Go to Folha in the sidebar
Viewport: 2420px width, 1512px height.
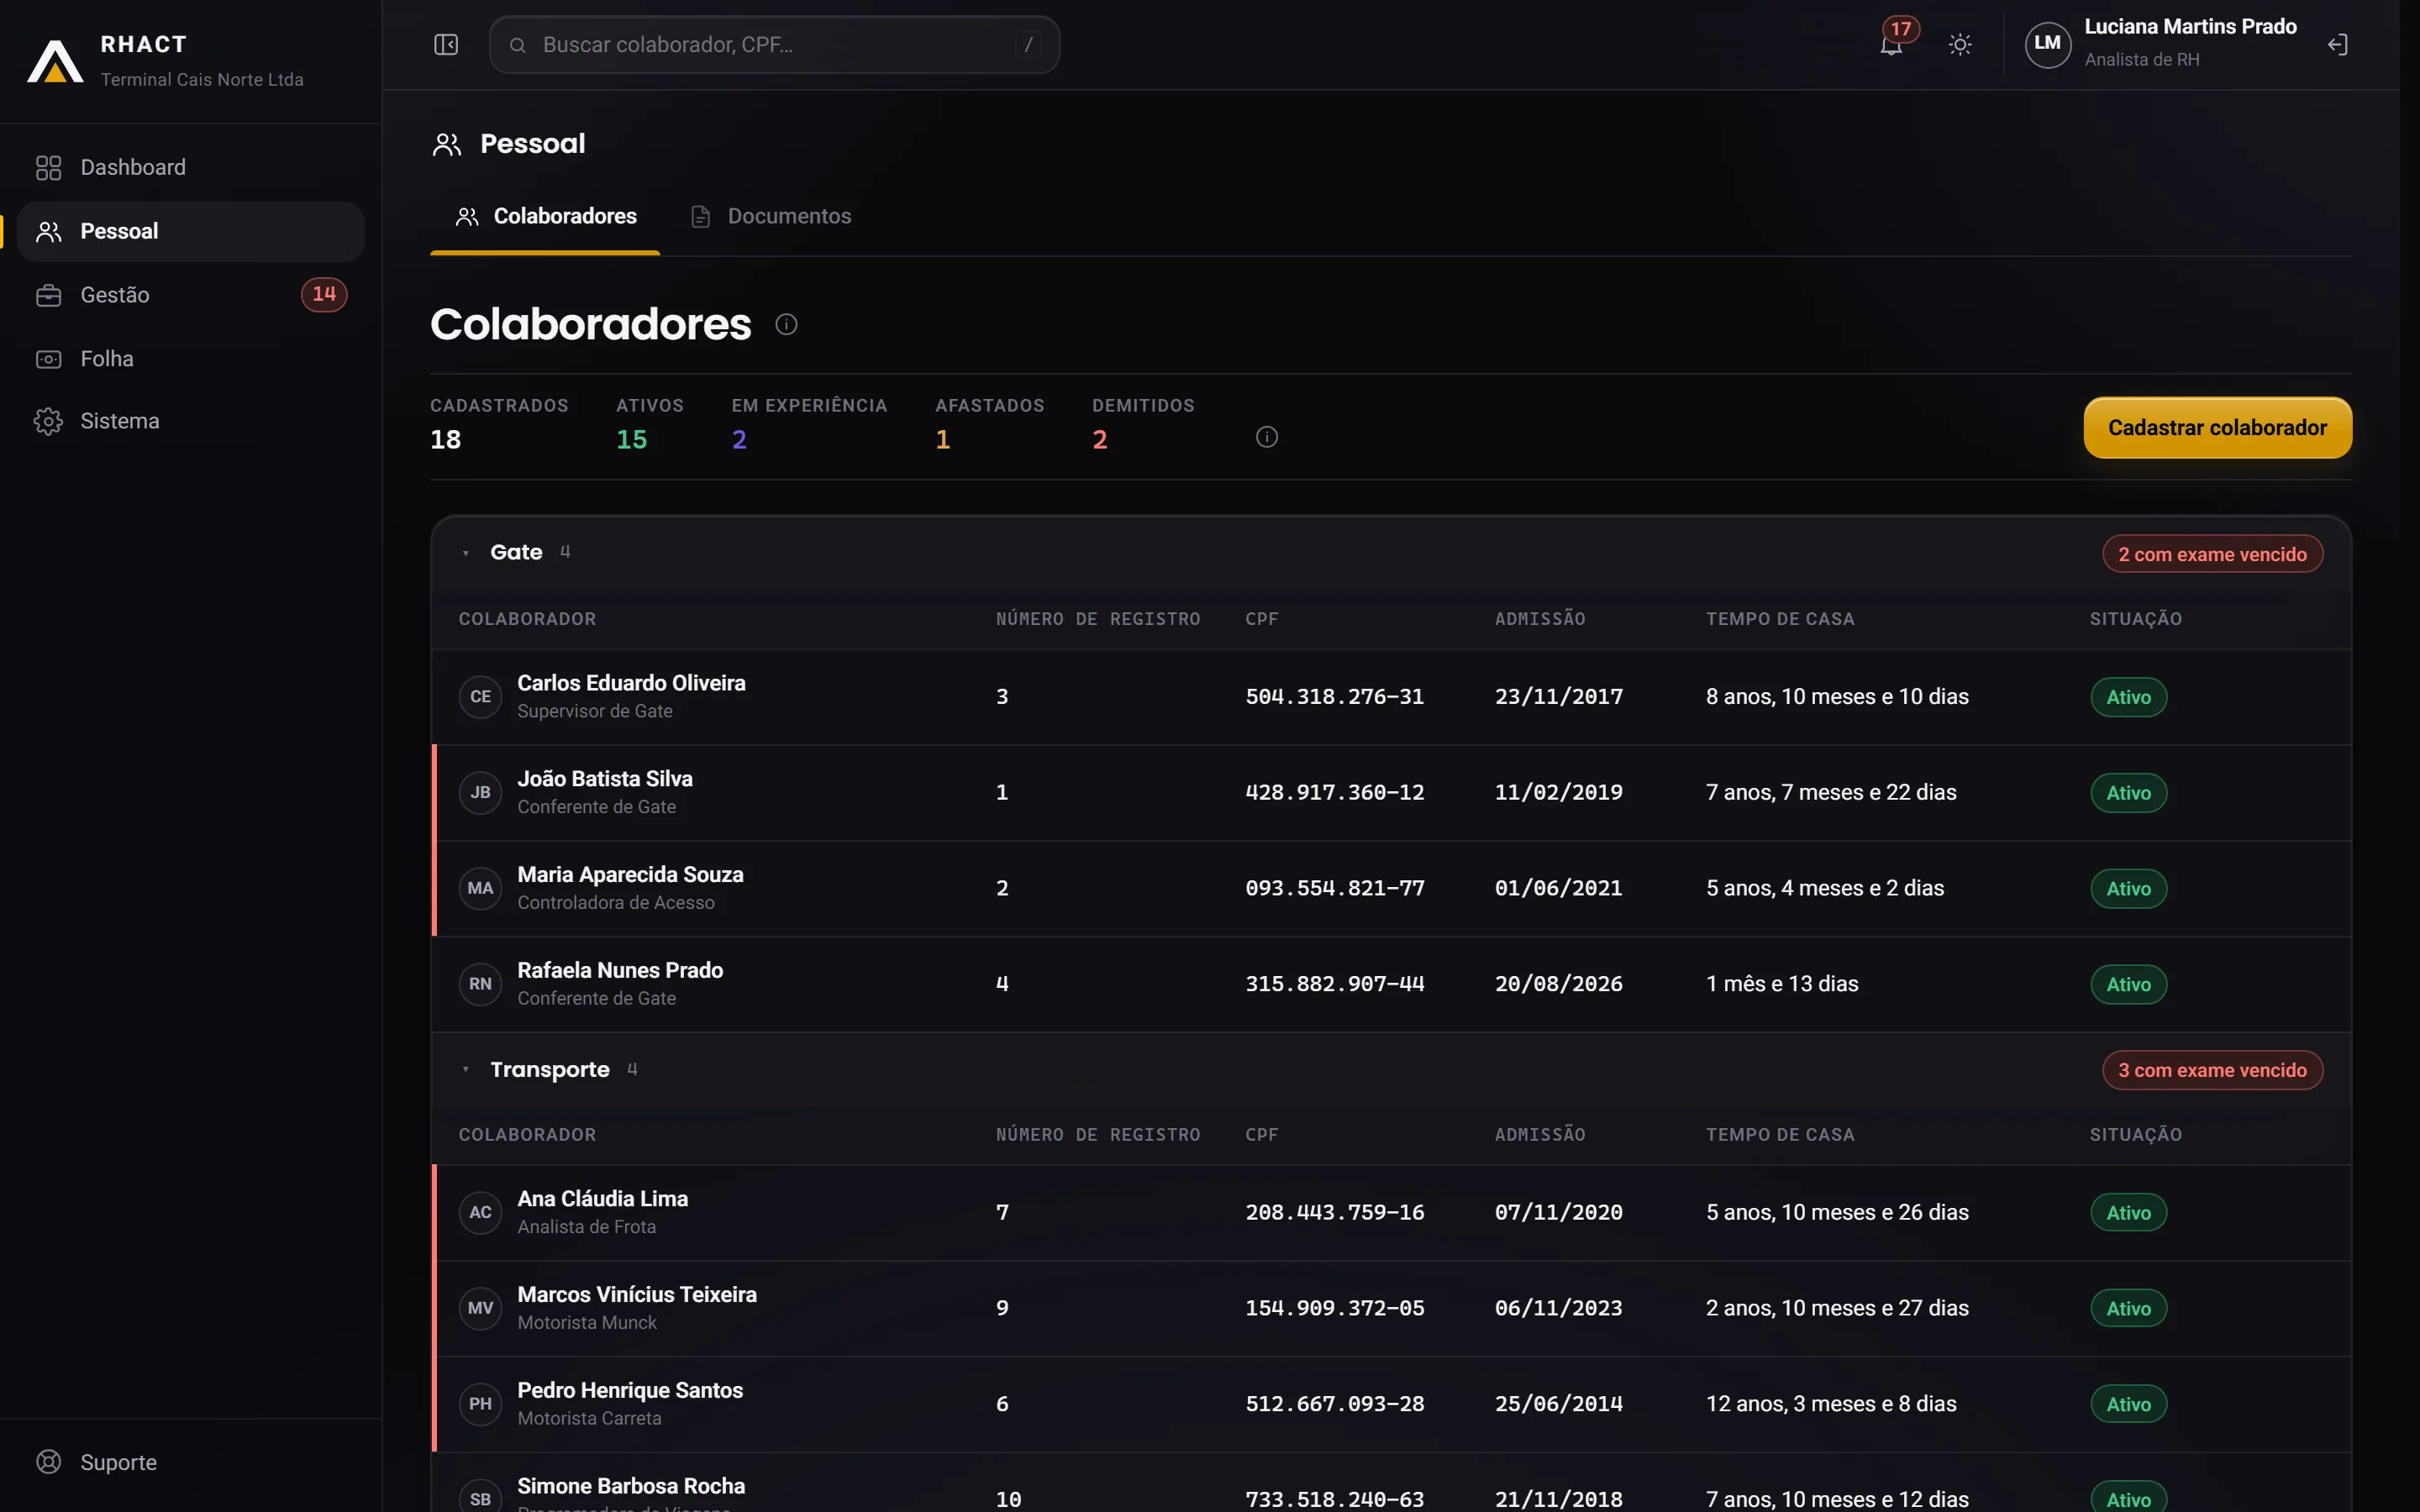[x=191, y=358]
